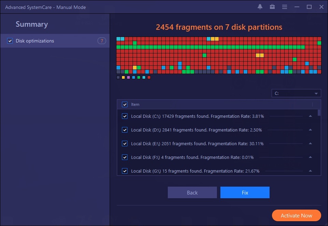This screenshot has height=226, width=328.
Task: Maximize the Advanced SystemCare window
Action: 309,7
